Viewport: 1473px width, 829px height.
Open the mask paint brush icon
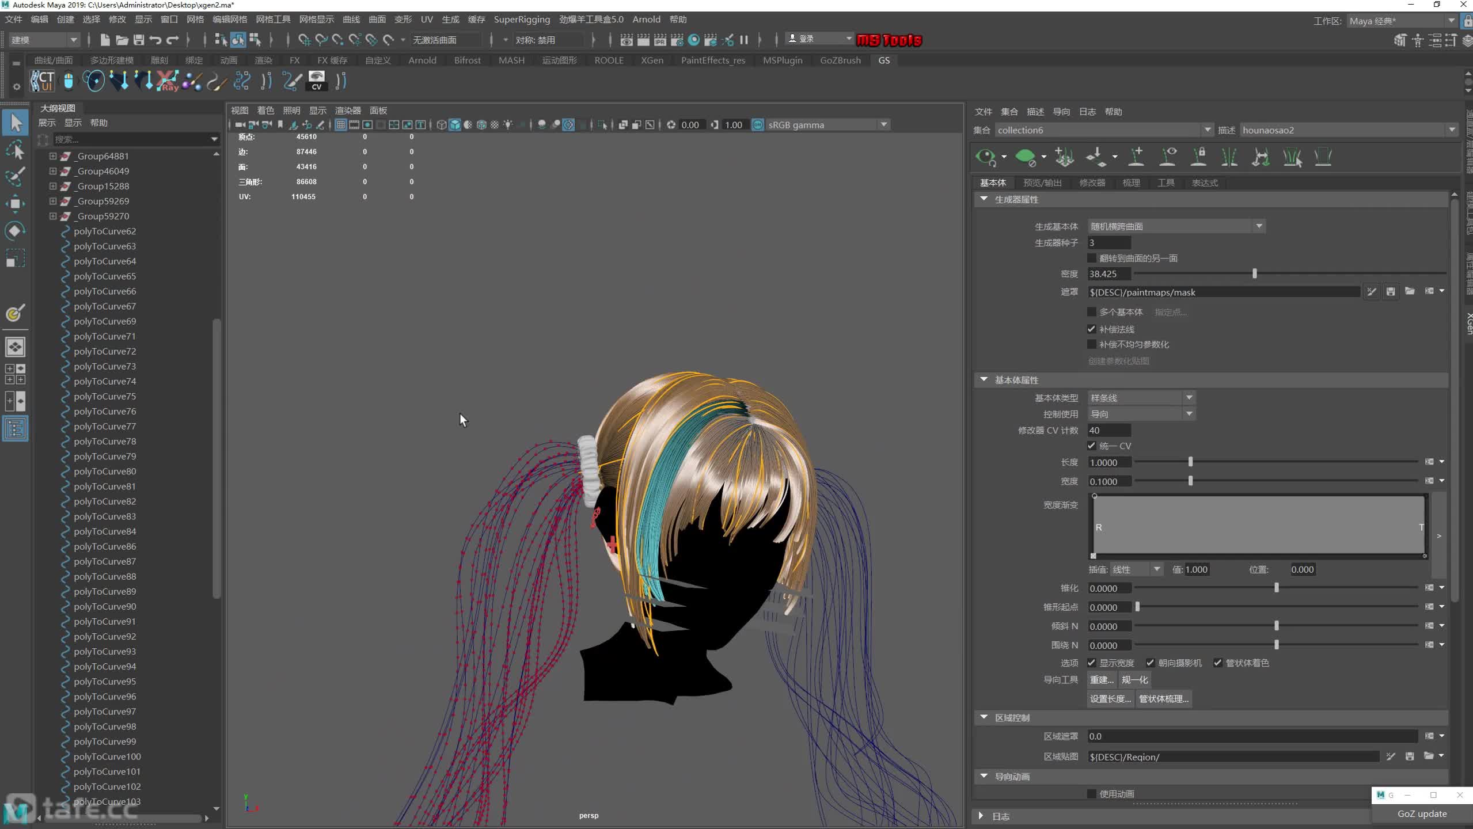(x=1372, y=292)
